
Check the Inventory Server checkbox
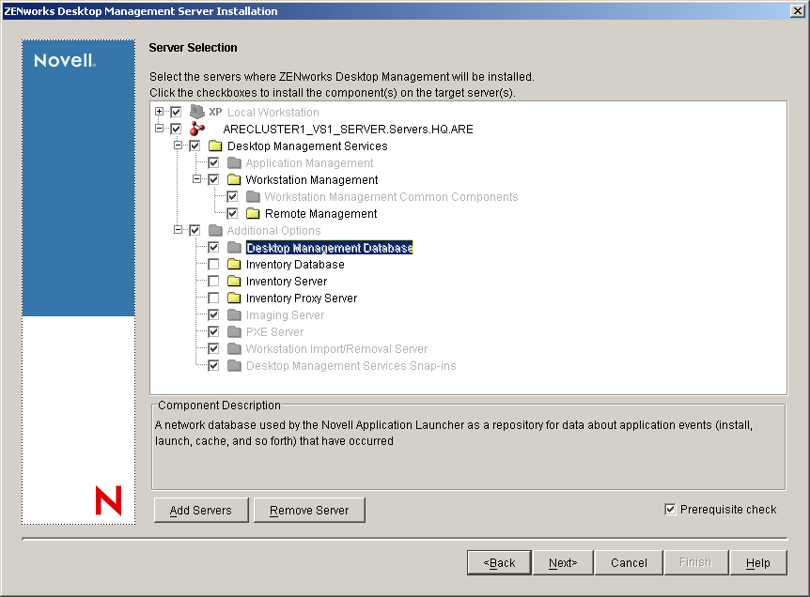pyautogui.click(x=212, y=281)
